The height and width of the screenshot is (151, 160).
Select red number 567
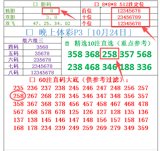pos(18,112)
